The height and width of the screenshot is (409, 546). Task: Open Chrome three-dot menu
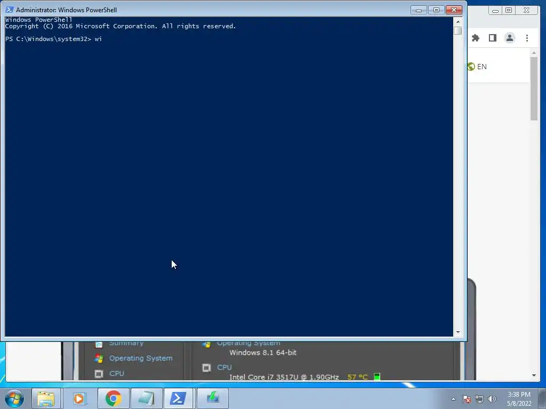click(527, 38)
